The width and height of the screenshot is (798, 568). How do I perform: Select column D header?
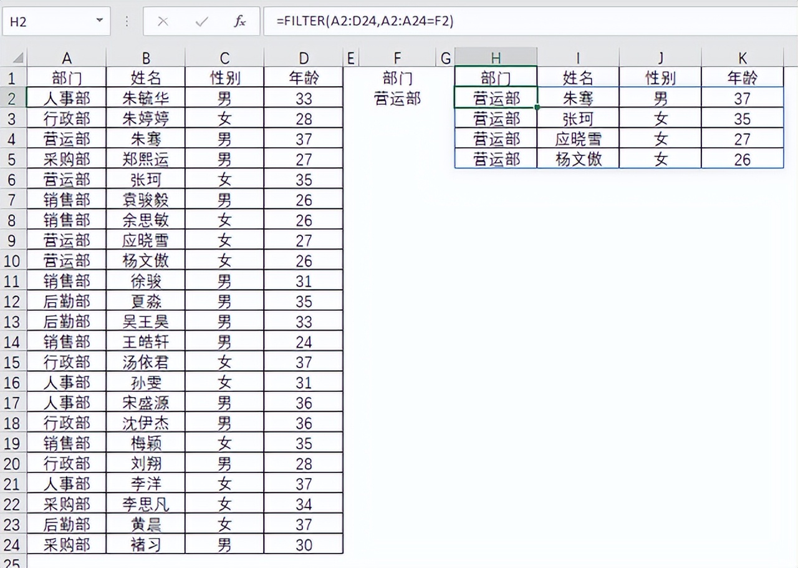pos(304,58)
